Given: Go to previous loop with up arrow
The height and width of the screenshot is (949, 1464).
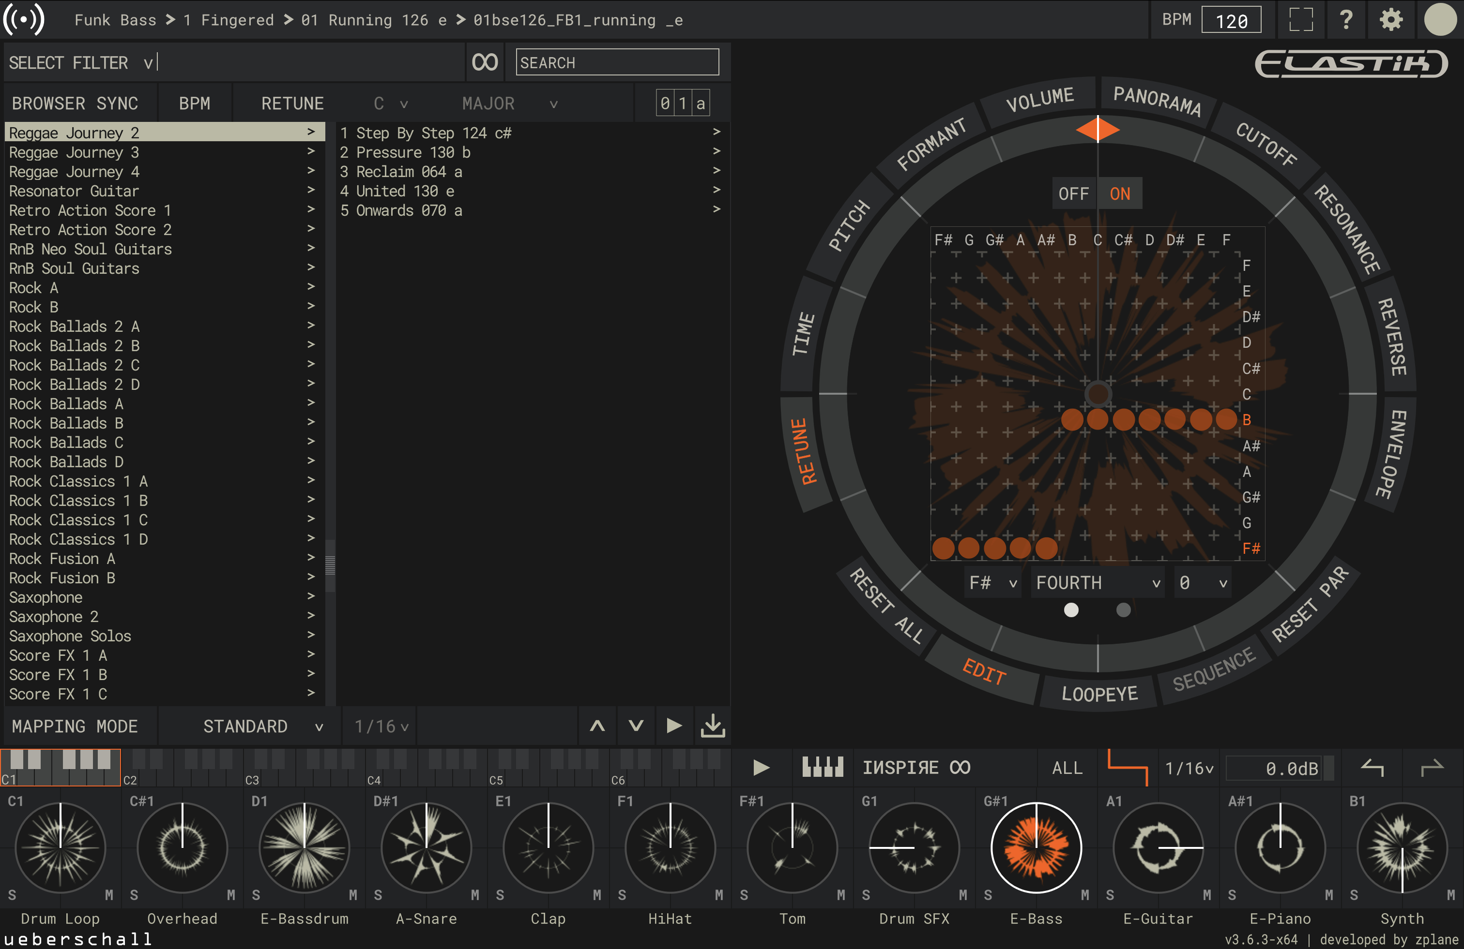Looking at the screenshot, I should (x=597, y=726).
